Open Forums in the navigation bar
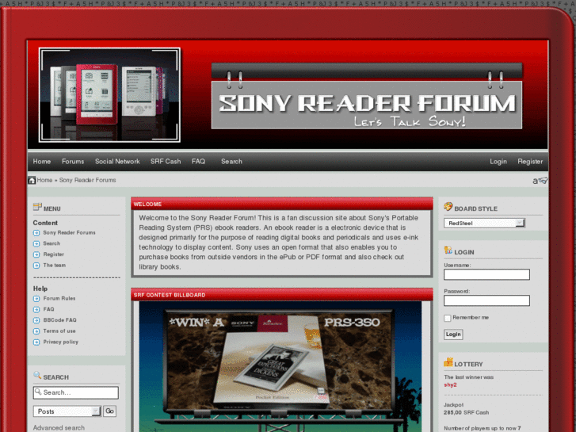This screenshot has height=432, width=576. 73,162
